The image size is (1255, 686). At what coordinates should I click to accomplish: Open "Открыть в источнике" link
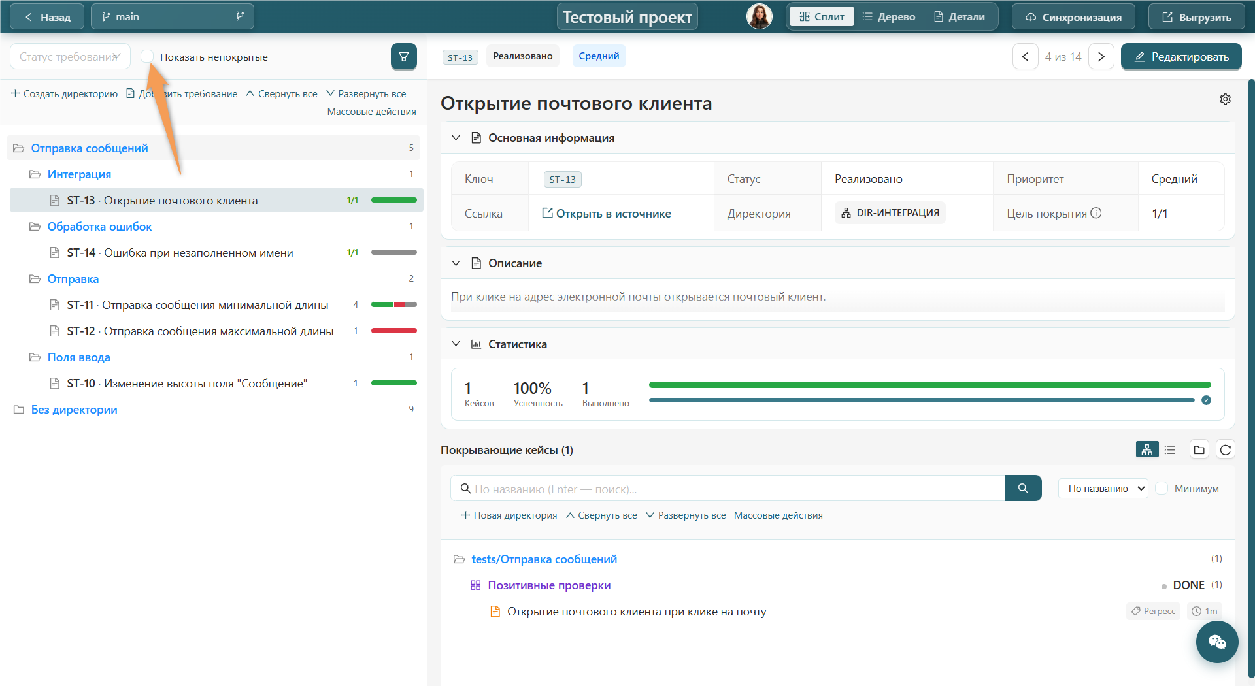606,214
